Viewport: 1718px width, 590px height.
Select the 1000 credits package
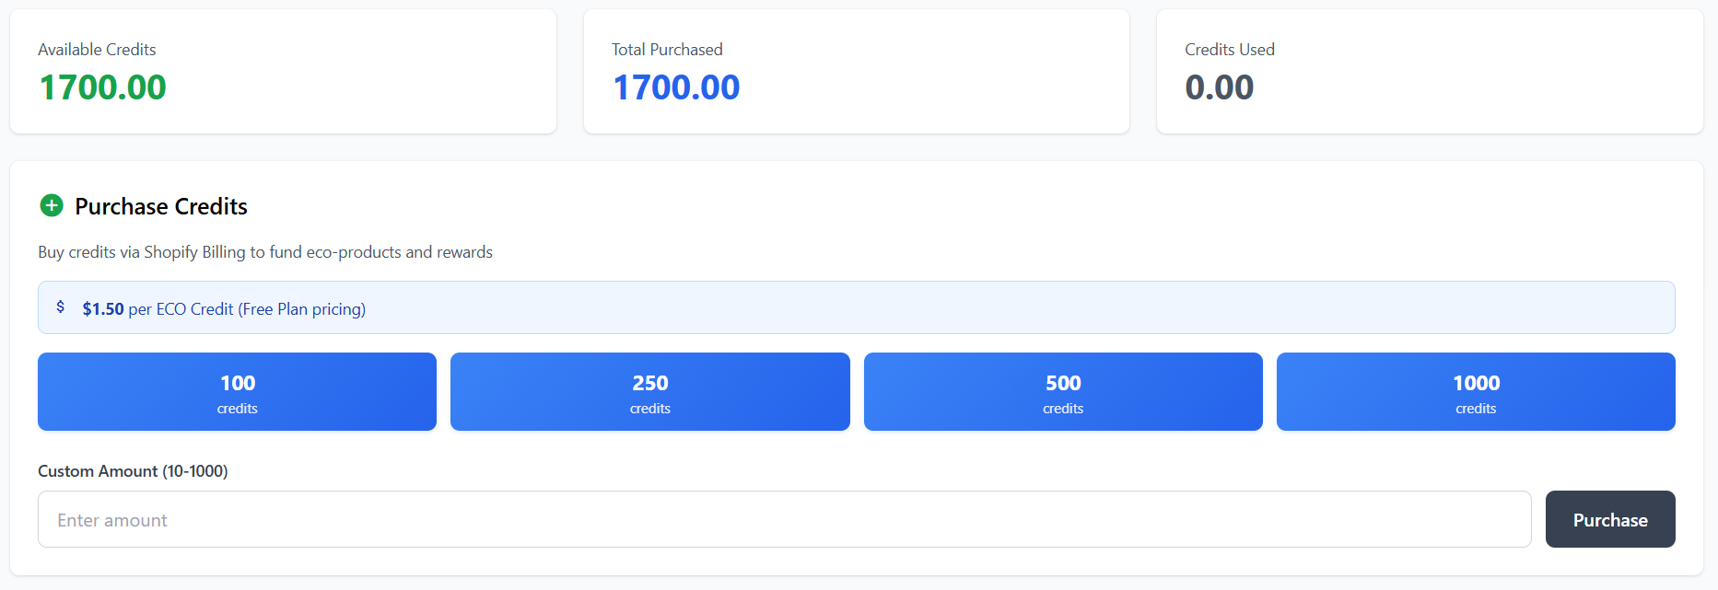tap(1475, 391)
